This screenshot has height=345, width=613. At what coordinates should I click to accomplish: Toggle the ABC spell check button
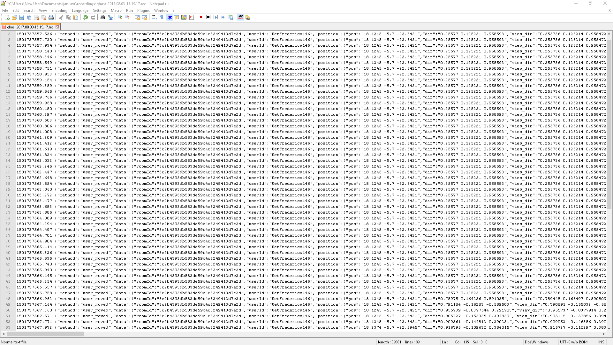[x=241, y=17]
